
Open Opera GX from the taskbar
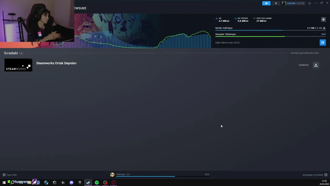click(x=114, y=183)
